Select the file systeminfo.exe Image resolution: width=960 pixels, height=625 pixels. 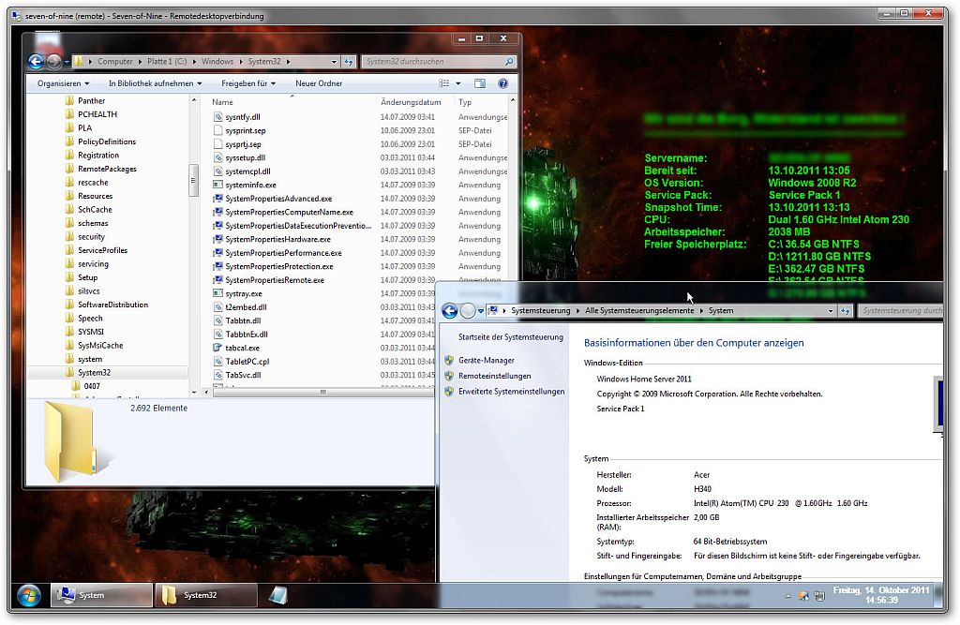tap(250, 185)
